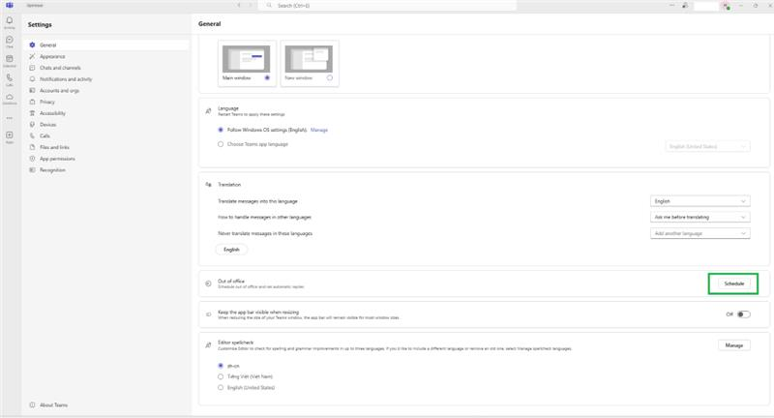The width and height of the screenshot is (774, 418).
Task: Open the profile avatar with green status
Action: point(726,6)
